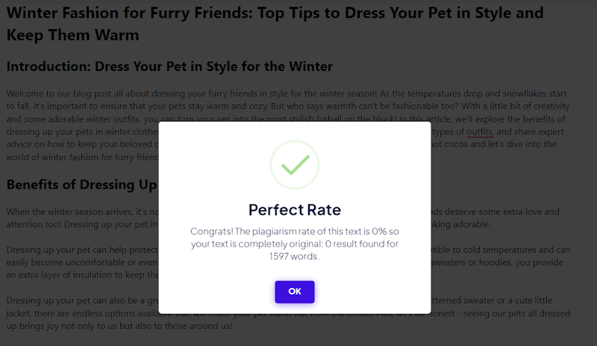Click the "Perfect Rate" dialog heading

294,210
